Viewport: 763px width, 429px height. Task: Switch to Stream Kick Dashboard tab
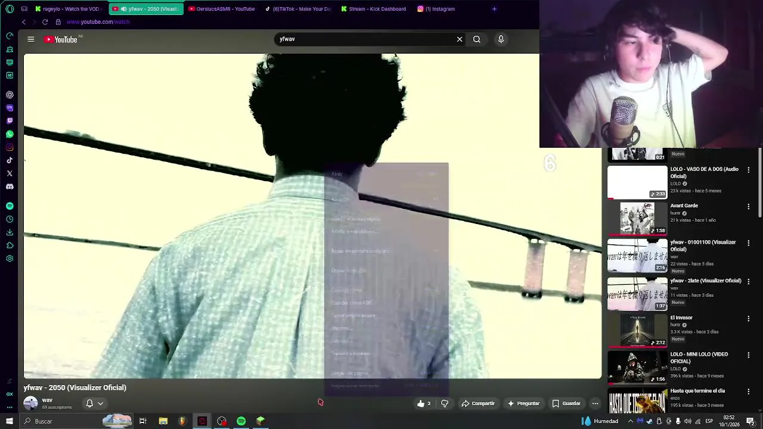(x=374, y=9)
